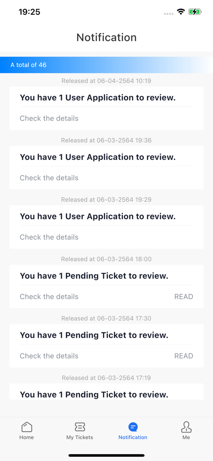Tap READ label on 18:00 notification
The image size is (213, 461).
(184, 296)
